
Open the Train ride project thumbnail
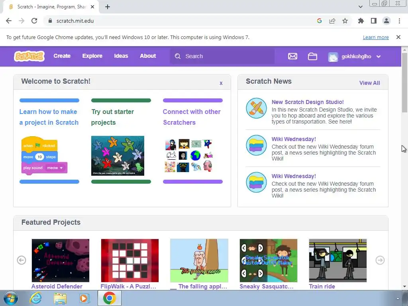pos(338,261)
